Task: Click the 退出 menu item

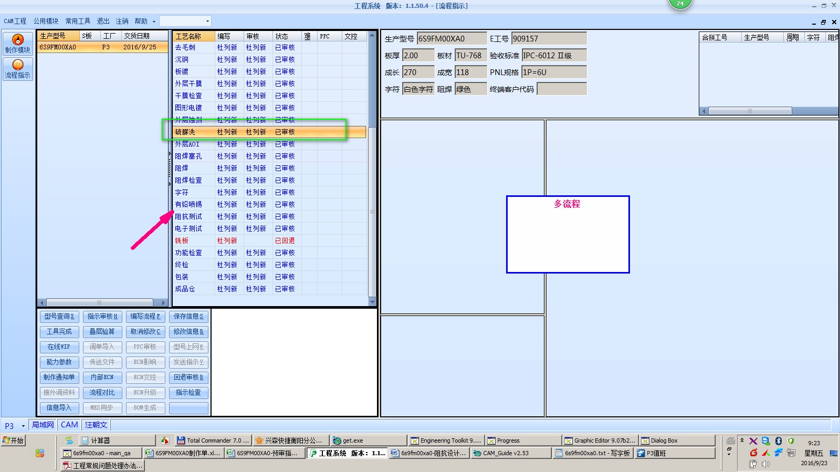Action: 103,21
